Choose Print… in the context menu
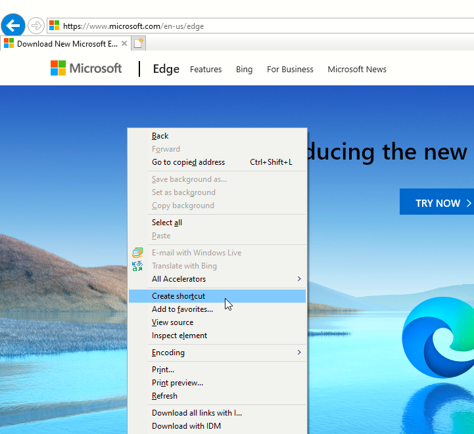Image resolution: width=474 pixels, height=434 pixels. click(217, 370)
